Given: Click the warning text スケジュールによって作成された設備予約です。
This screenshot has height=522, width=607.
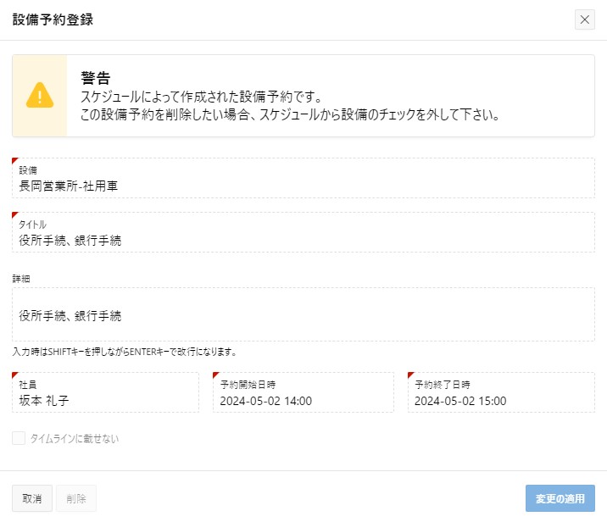Looking at the screenshot, I should 201,97.
